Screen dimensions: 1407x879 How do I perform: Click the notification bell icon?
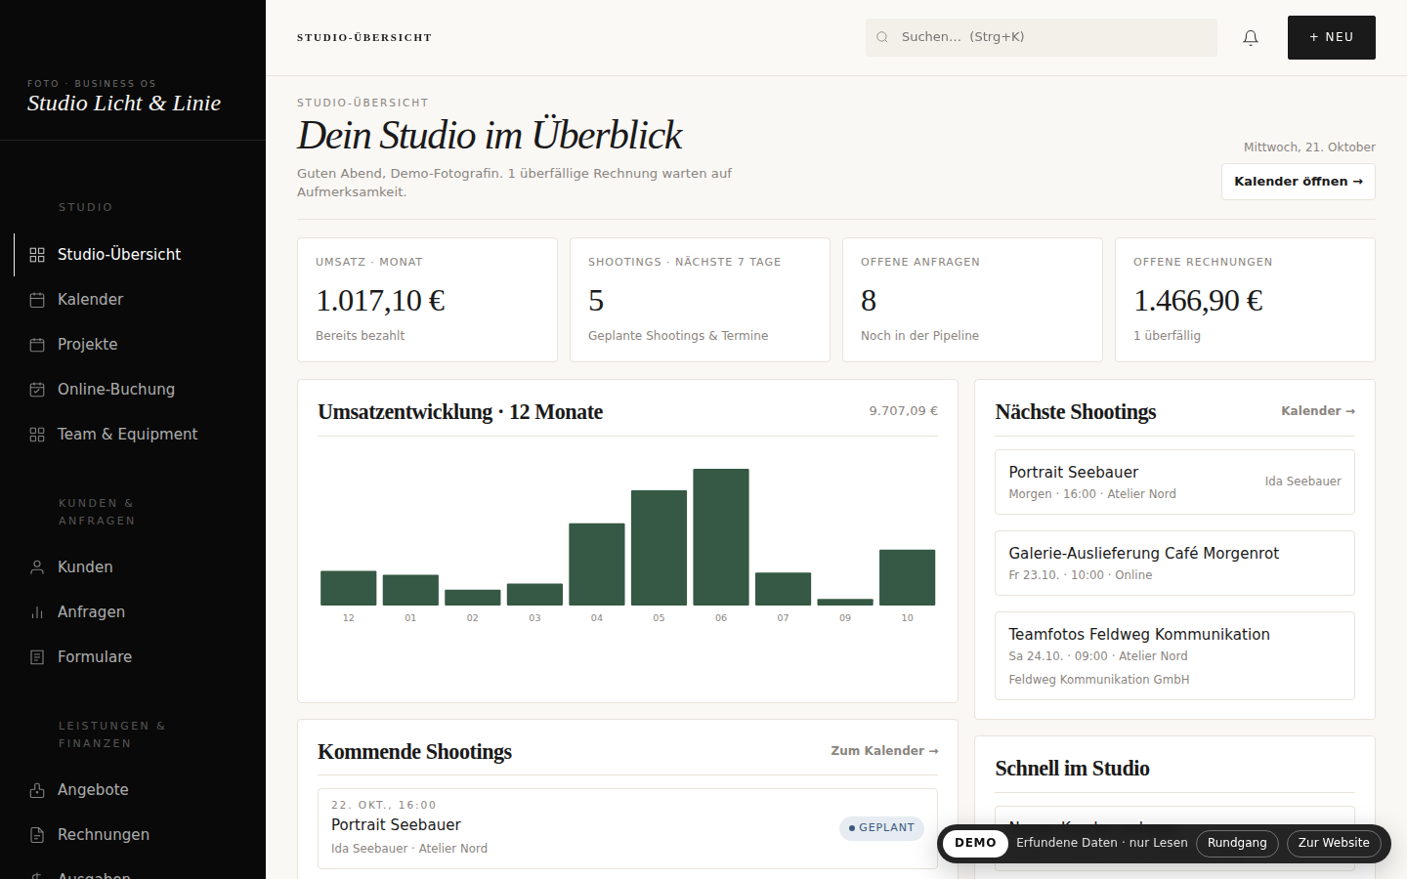click(x=1251, y=37)
